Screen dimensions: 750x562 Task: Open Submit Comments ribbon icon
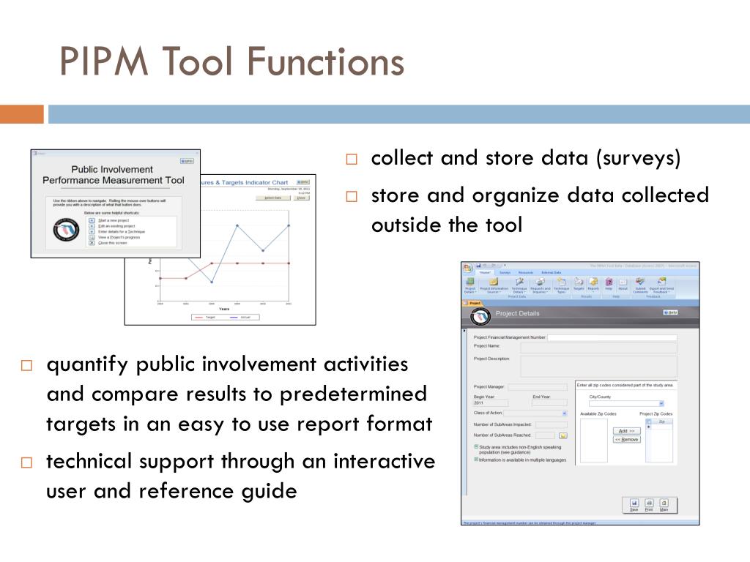pos(640,284)
